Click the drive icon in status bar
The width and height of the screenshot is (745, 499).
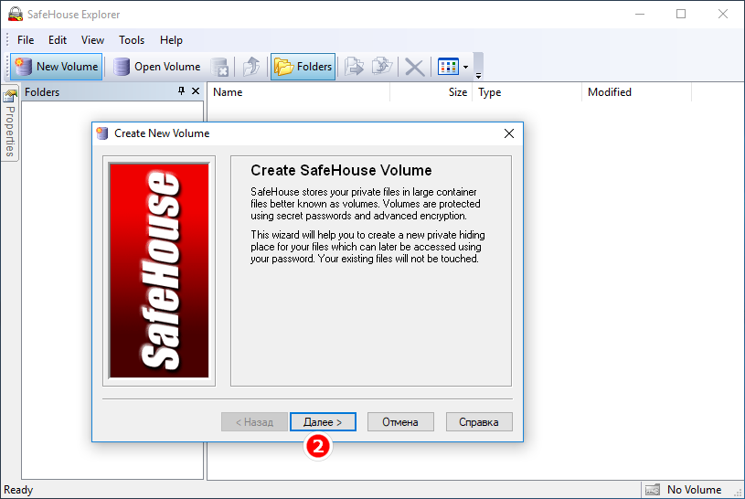coord(653,490)
